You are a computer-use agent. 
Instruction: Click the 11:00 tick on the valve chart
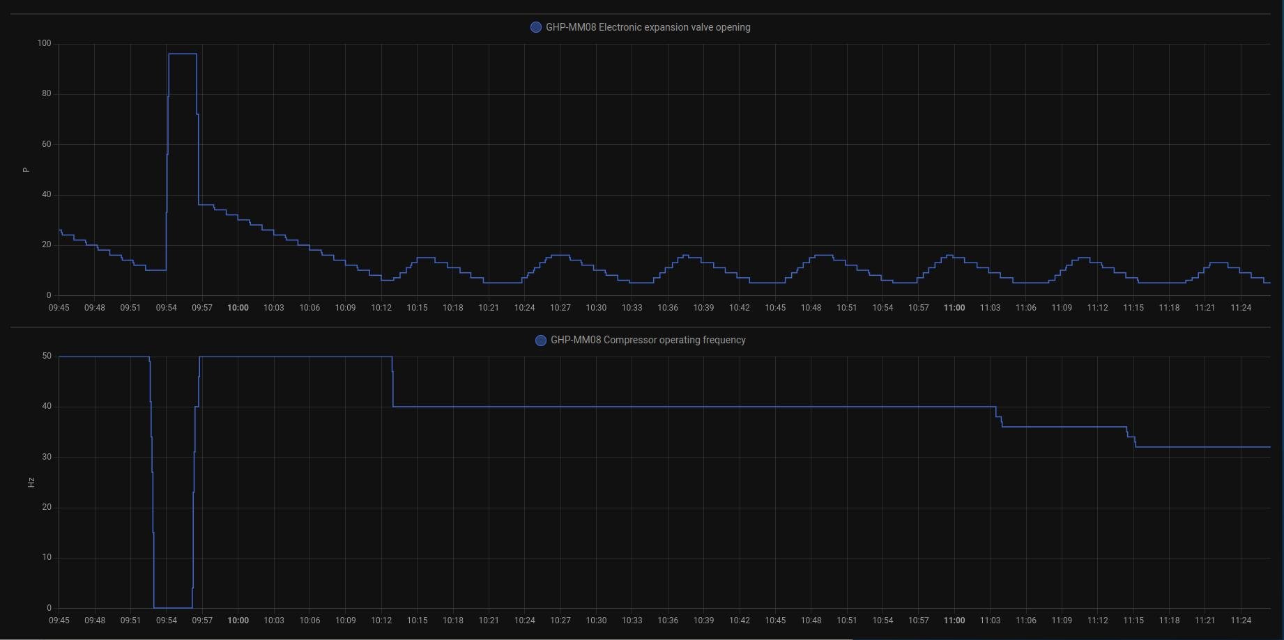point(954,307)
